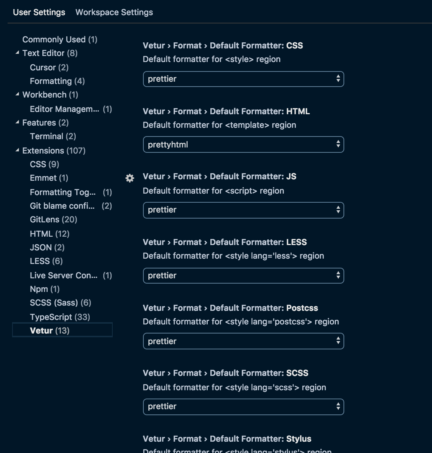Image resolution: width=432 pixels, height=453 pixels.
Task: Switch to the User Settings tab
Action: [39, 12]
